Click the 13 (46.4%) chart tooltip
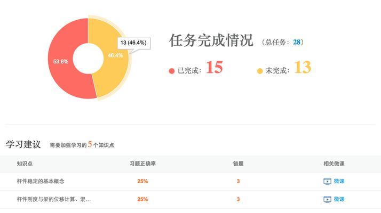 pos(133,43)
